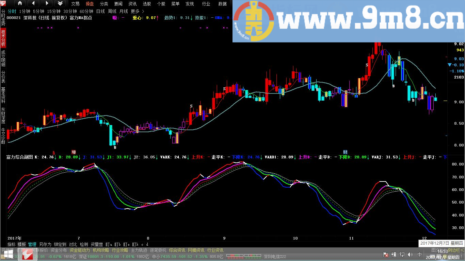Click the 指标 button at bottom
This screenshot has width=465, height=261.
point(11,244)
